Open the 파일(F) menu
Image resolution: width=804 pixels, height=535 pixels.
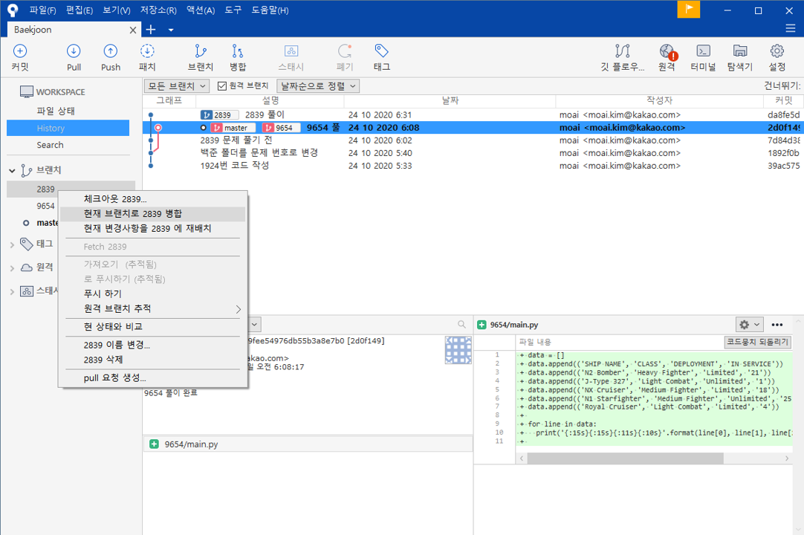coord(42,10)
